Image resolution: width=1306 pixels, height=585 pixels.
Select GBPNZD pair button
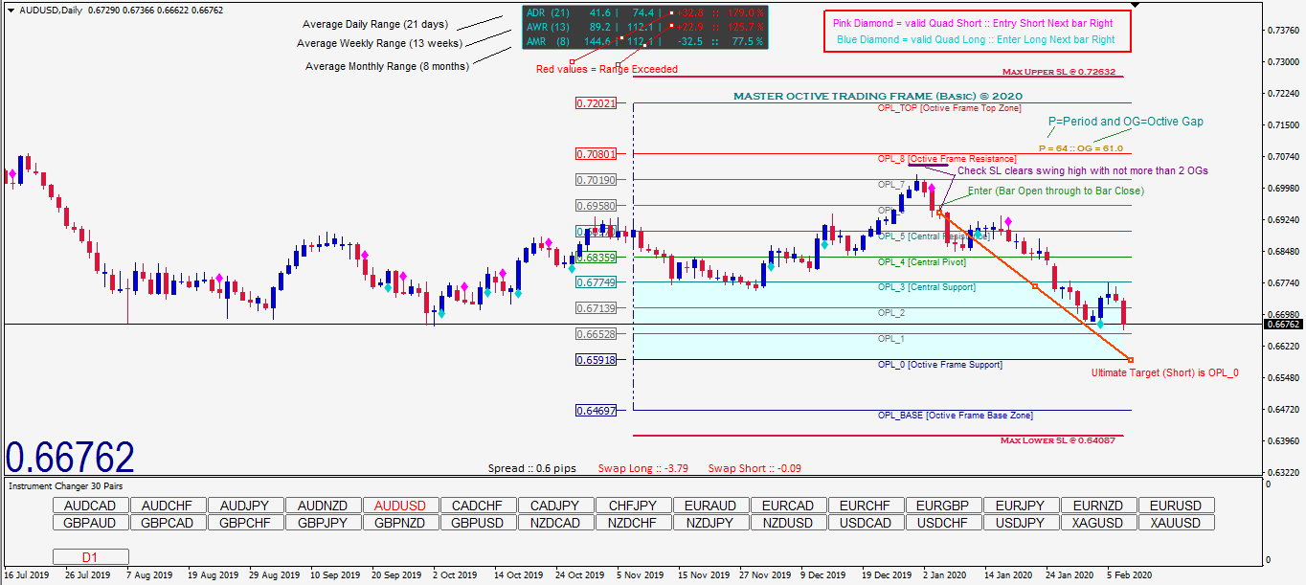[400, 523]
